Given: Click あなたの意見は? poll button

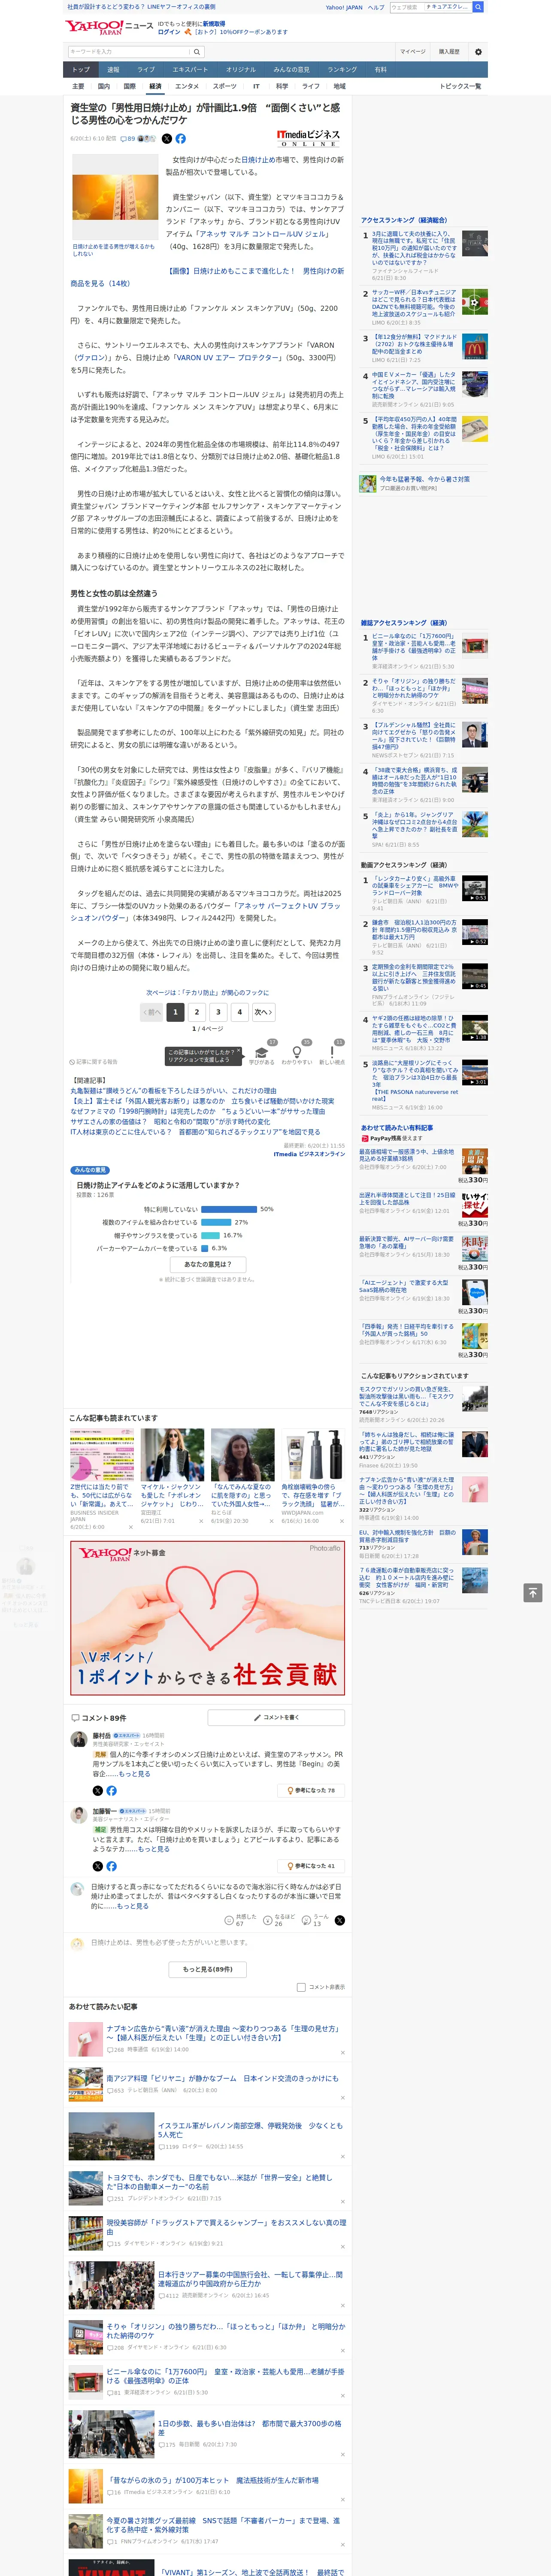Looking at the screenshot, I should [x=208, y=1264].
